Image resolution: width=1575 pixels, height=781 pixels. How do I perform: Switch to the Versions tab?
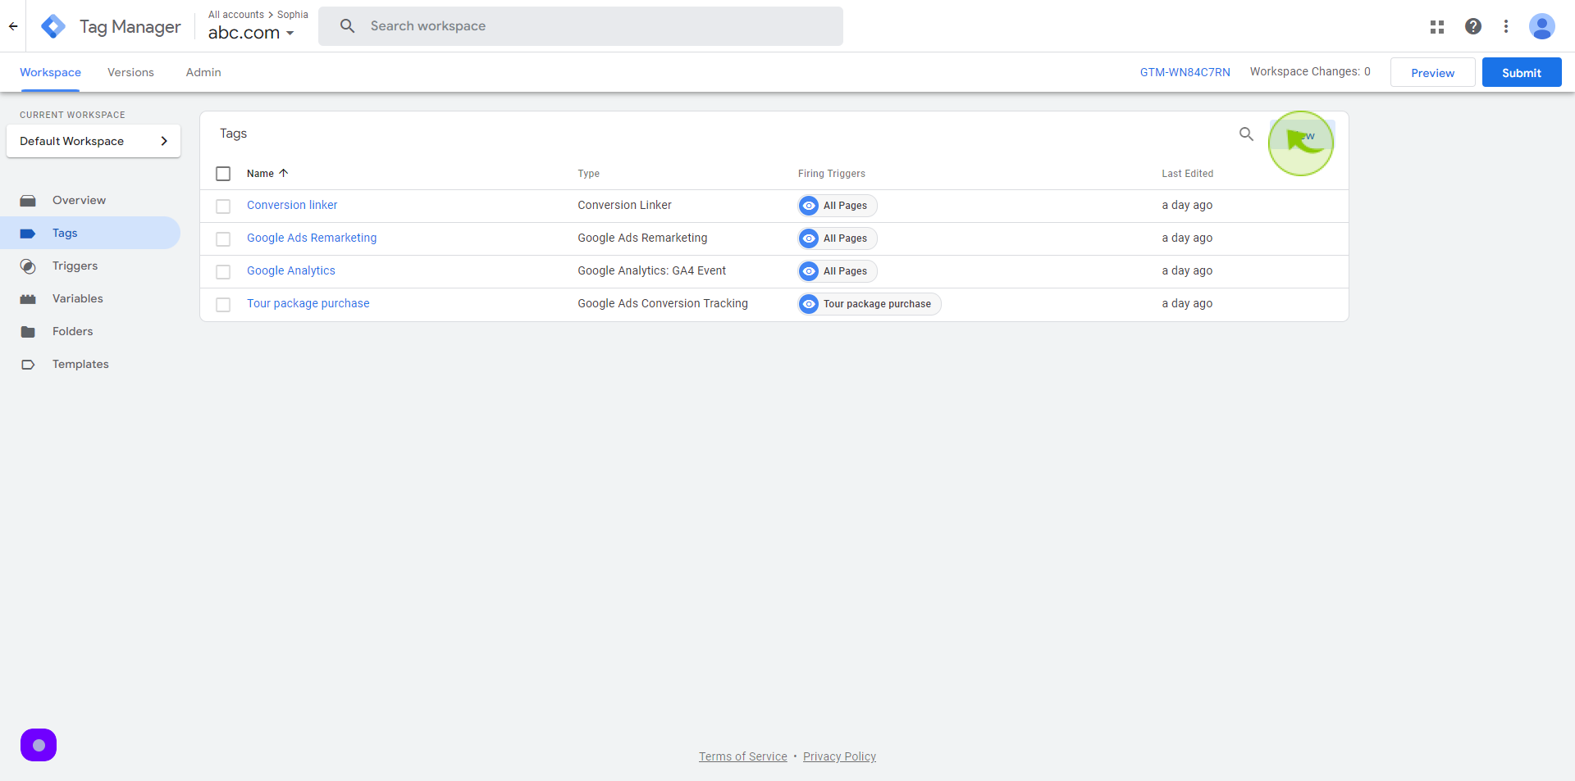[130, 72]
